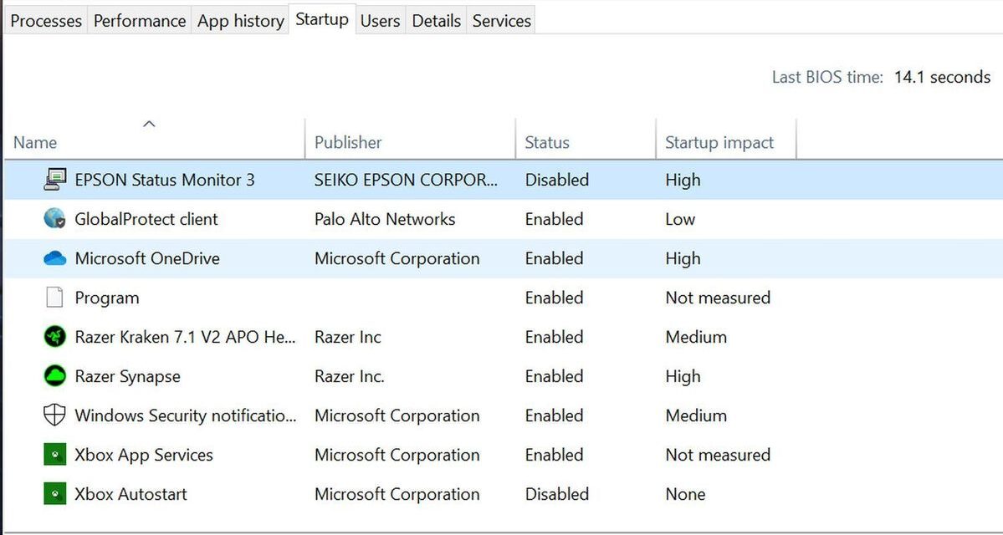Click the Enabled status of Microsoft OneDrive
This screenshot has height=535, width=1003.
554,258
